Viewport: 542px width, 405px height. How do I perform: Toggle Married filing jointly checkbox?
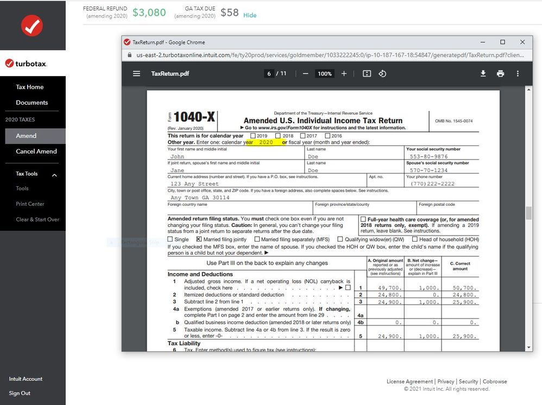199,239
